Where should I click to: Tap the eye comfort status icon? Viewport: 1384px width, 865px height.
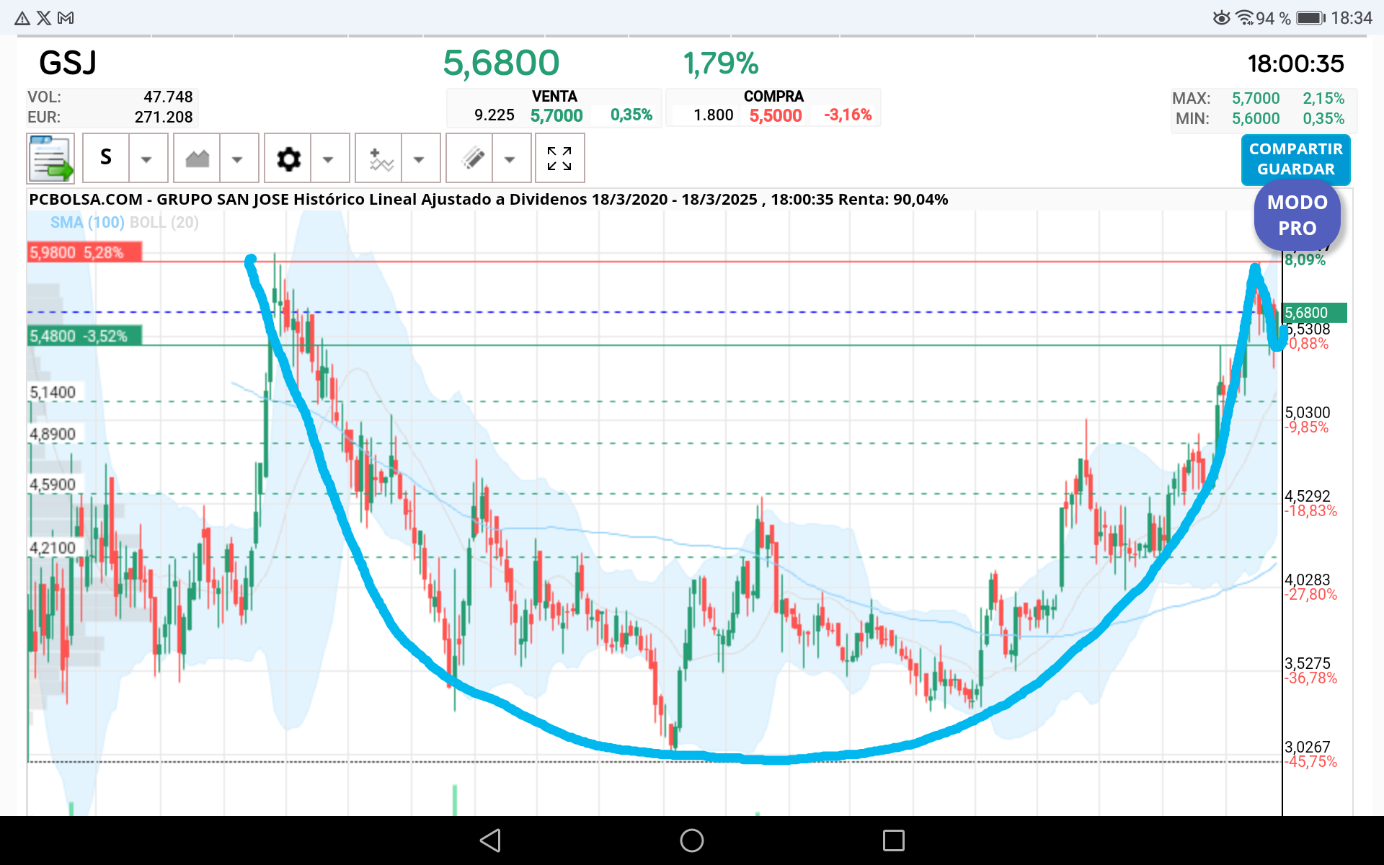pyautogui.click(x=1222, y=18)
